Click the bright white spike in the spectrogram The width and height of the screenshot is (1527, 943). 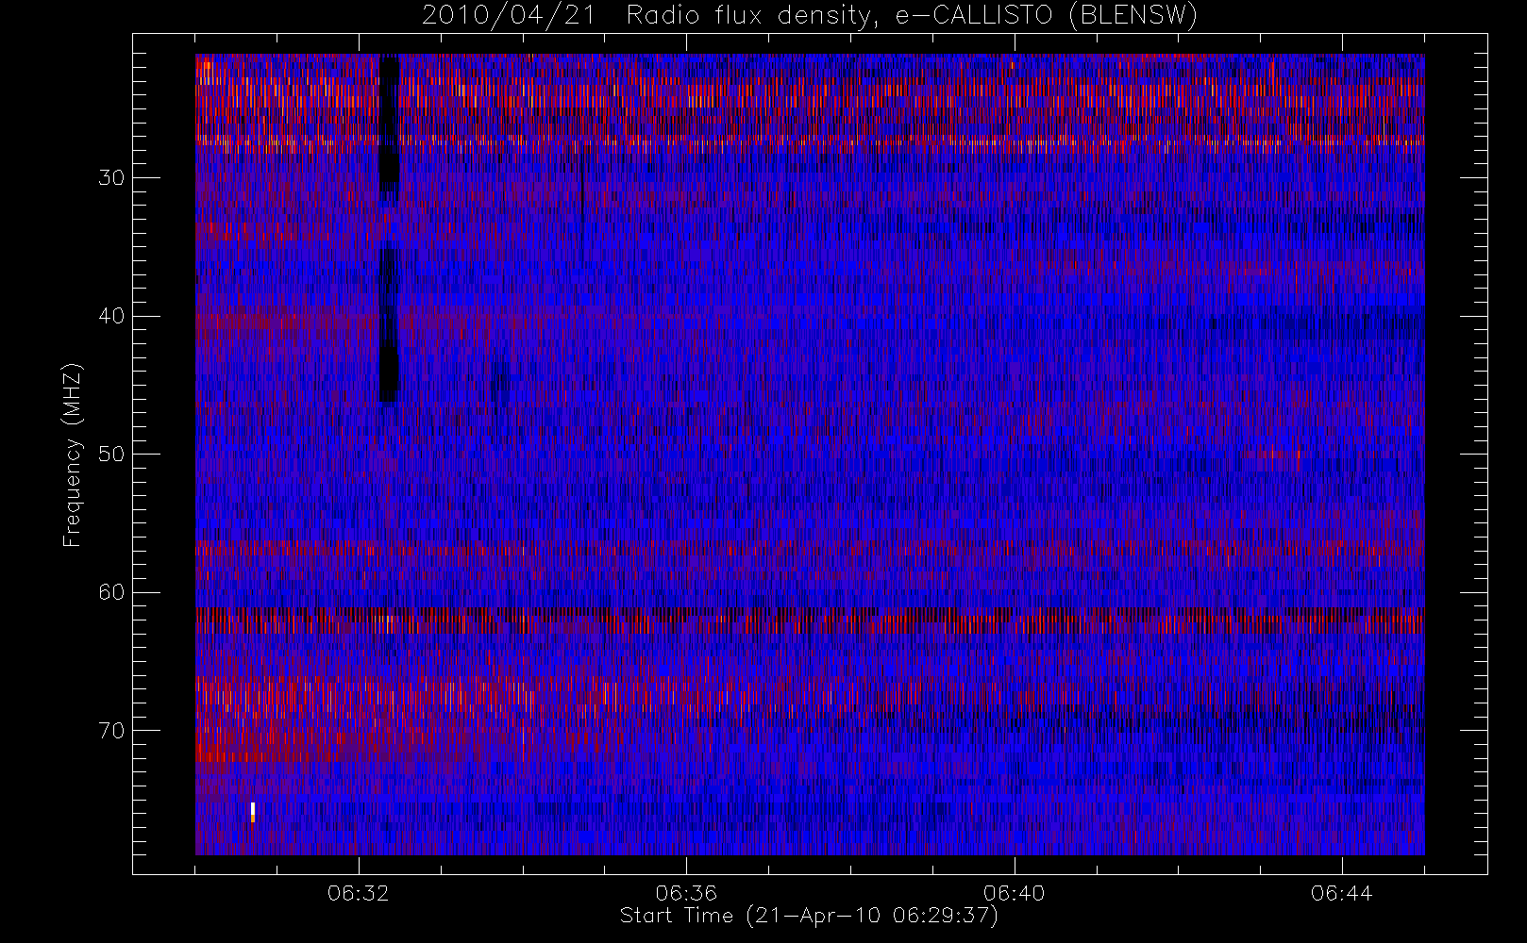click(253, 812)
